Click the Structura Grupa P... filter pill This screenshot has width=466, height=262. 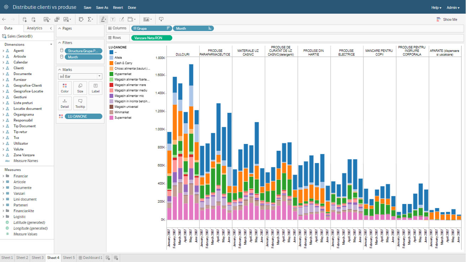pyautogui.click(x=83, y=51)
